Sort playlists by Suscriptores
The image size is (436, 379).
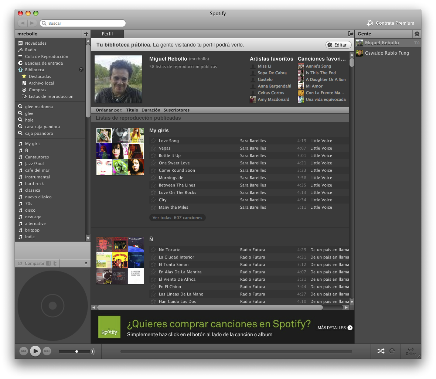coord(176,110)
